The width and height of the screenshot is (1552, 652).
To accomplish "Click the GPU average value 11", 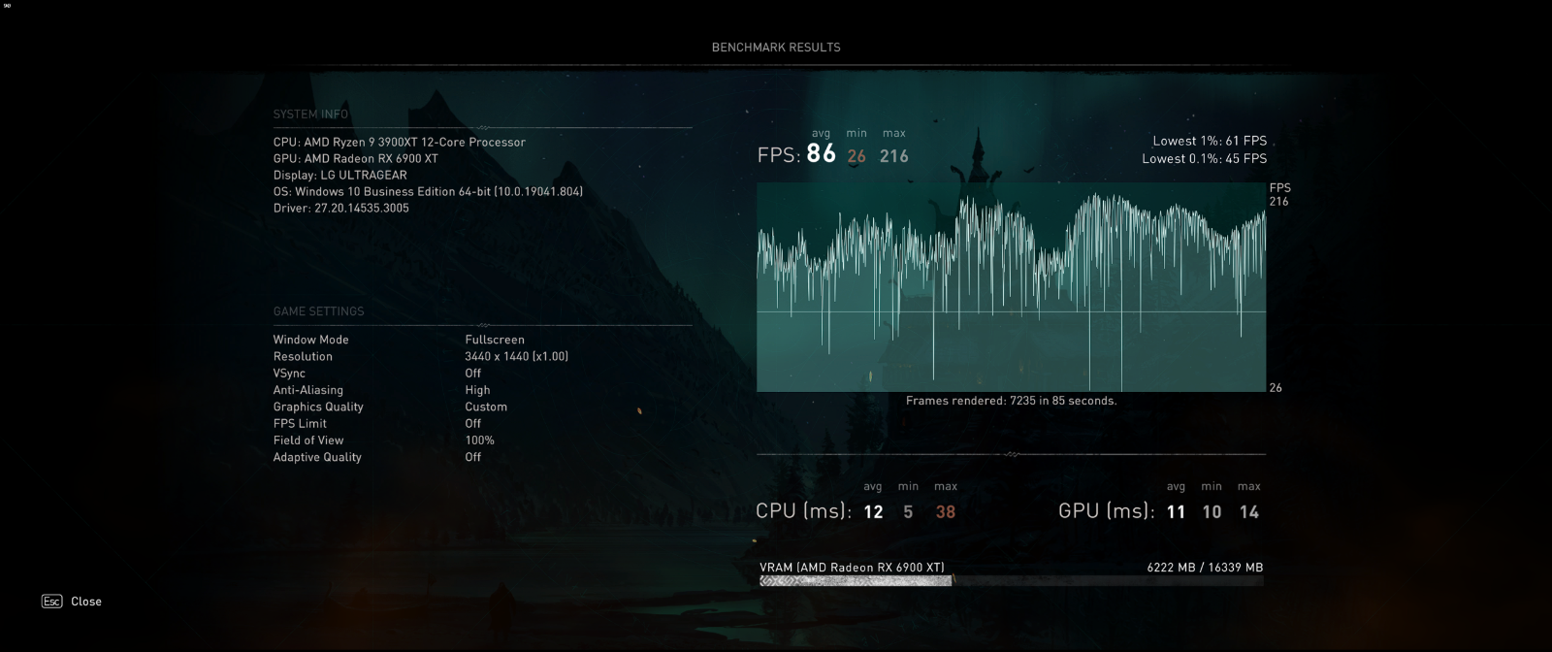I will (x=1176, y=512).
